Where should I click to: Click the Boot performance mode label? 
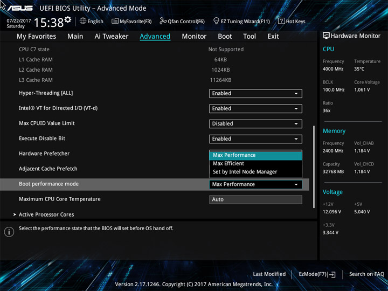click(x=48, y=184)
